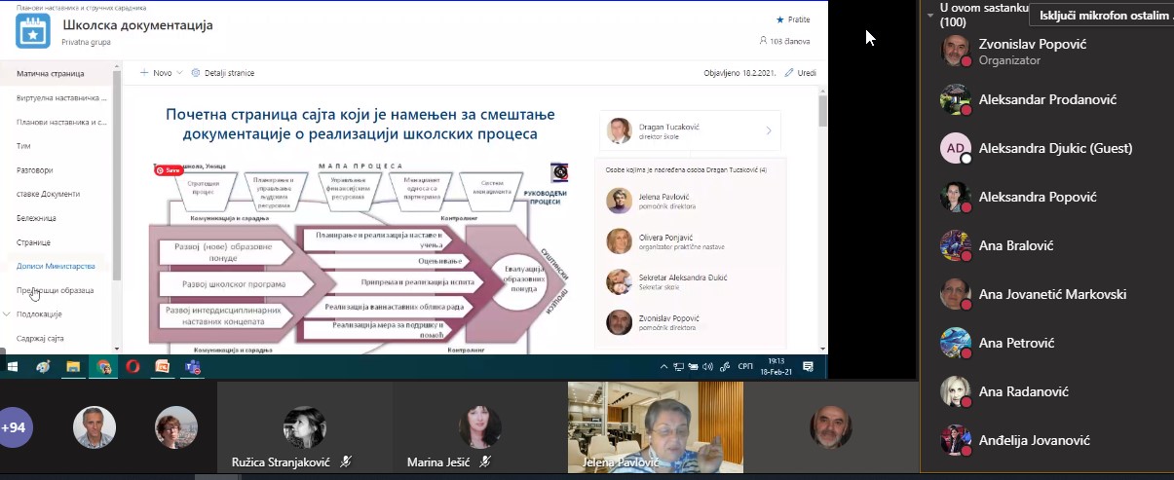The width and height of the screenshot is (1174, 480).
Task: Open Detalji stranice gear icon
Action: tap(196, 73)
